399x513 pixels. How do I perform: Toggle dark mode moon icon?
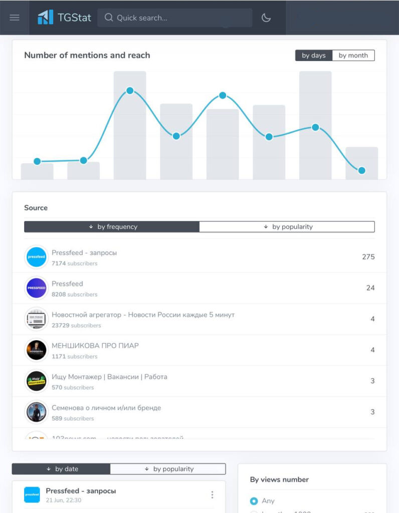point(266,18)
